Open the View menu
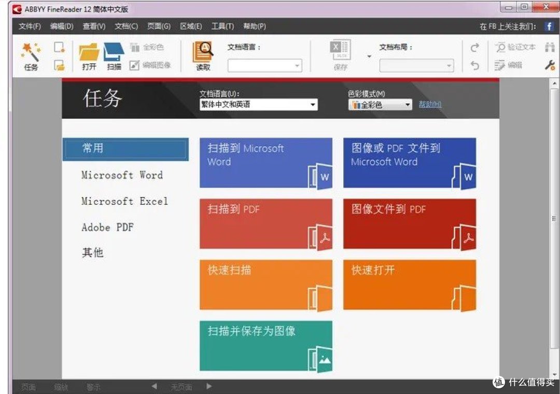 pyautogui.click(x=94, y=26)
